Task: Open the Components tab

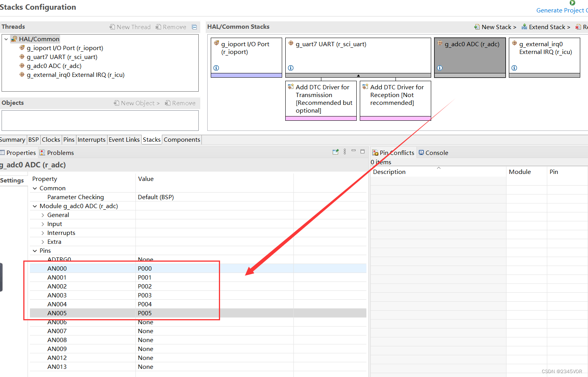Action: pyautogui.click(x=182, y=140)
